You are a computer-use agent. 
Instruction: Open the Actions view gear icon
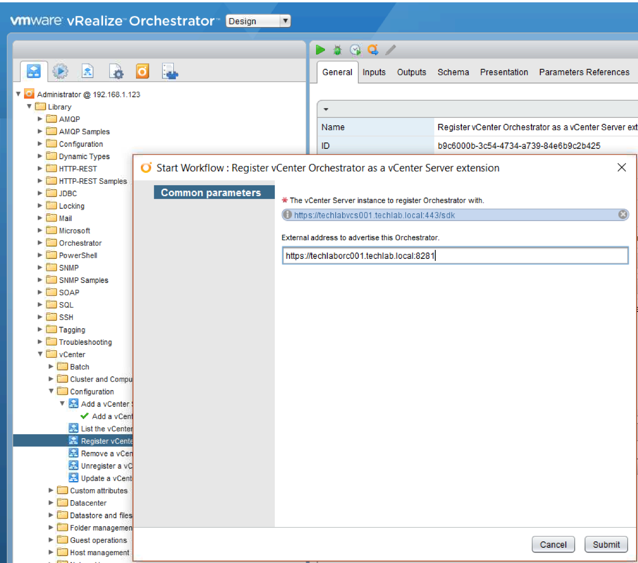(60, 71)
